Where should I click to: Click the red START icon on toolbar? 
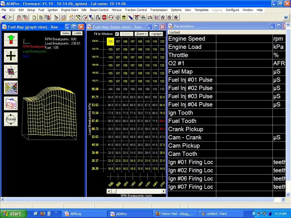pyautogui.click(x=104, y=17)
